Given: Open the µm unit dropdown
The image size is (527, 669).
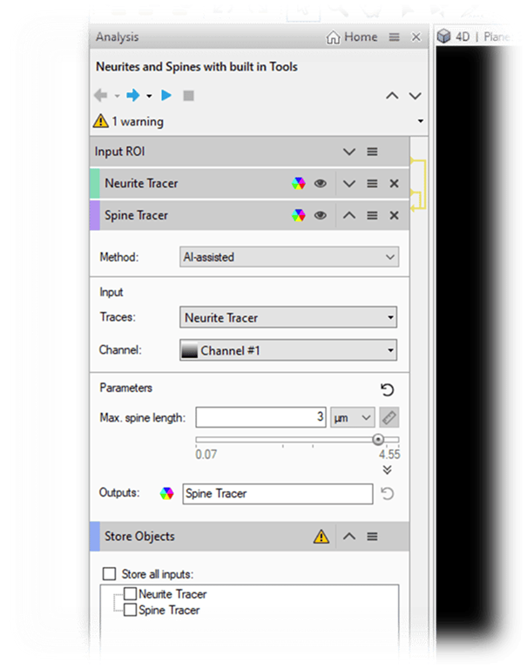Looking at the screenshot, I should point(353,417).
